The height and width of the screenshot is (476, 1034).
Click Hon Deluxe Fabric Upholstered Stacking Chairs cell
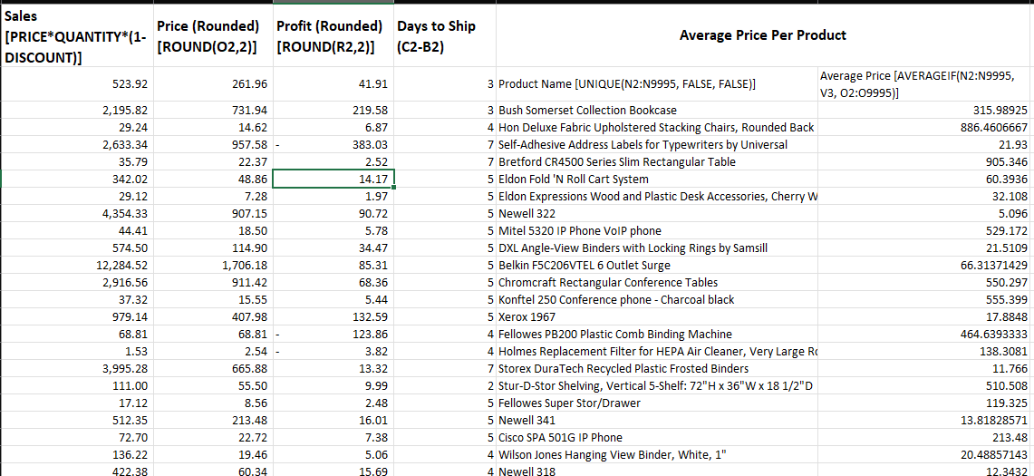(657, 128)
